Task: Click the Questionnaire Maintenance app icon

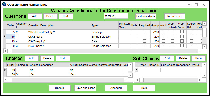Action: tap(4, 5)
